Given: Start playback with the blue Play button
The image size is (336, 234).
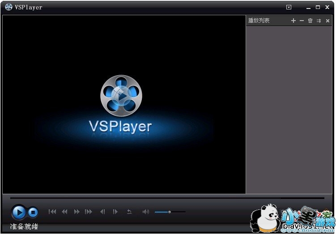Looking at the screenshot, I should 19,212.
